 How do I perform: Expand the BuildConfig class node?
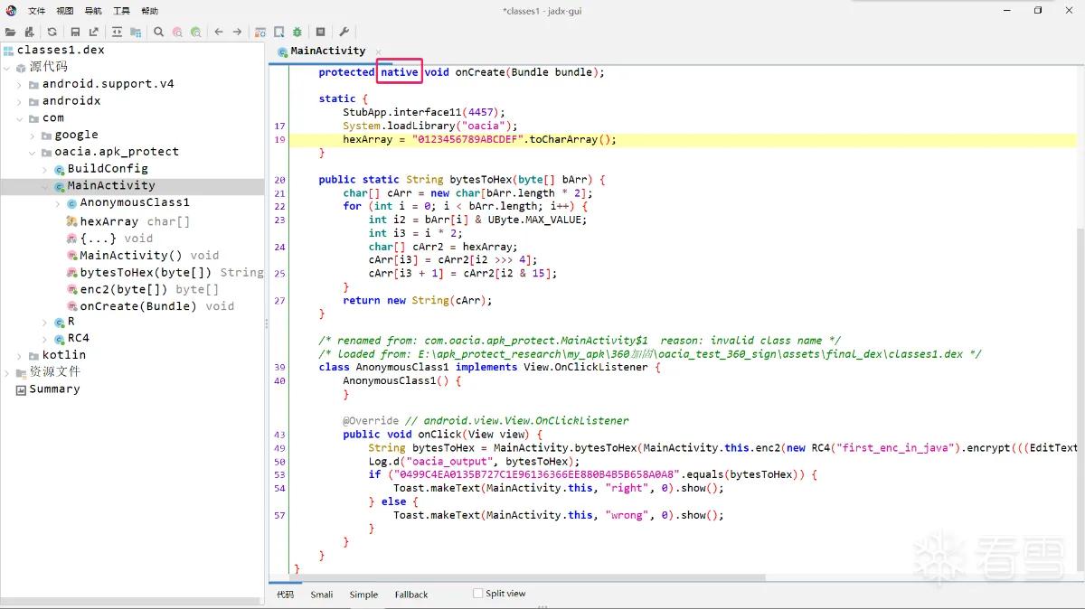[x=45, y=169]
